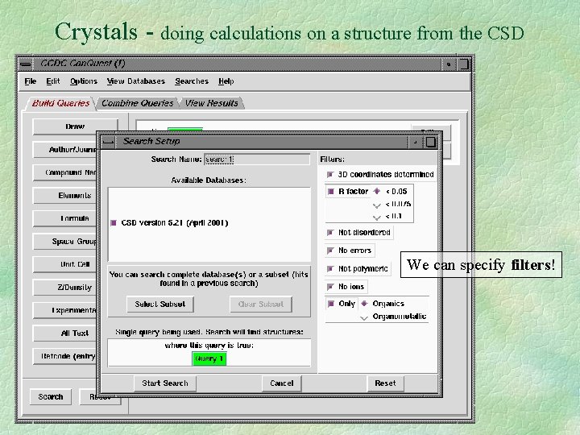Toggle the No errors filter

click(x=330, y=251)
